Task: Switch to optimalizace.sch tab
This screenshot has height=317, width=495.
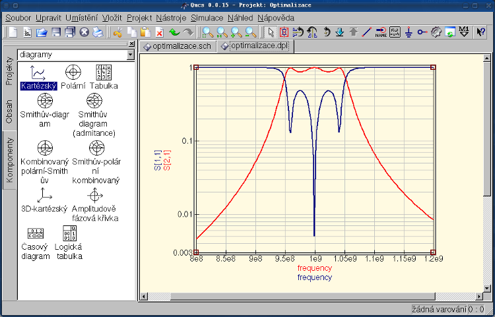Action: 178,47
